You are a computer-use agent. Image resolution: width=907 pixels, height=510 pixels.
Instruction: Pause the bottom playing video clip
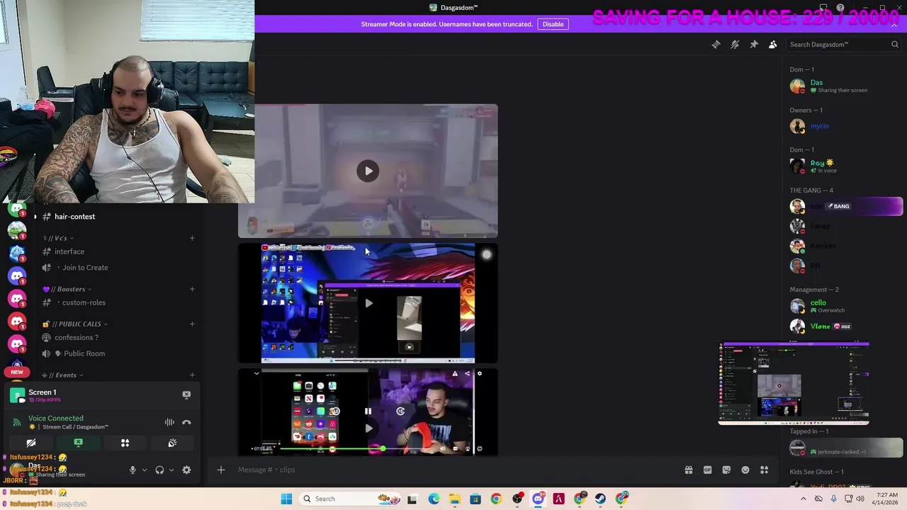coord(368,411)
